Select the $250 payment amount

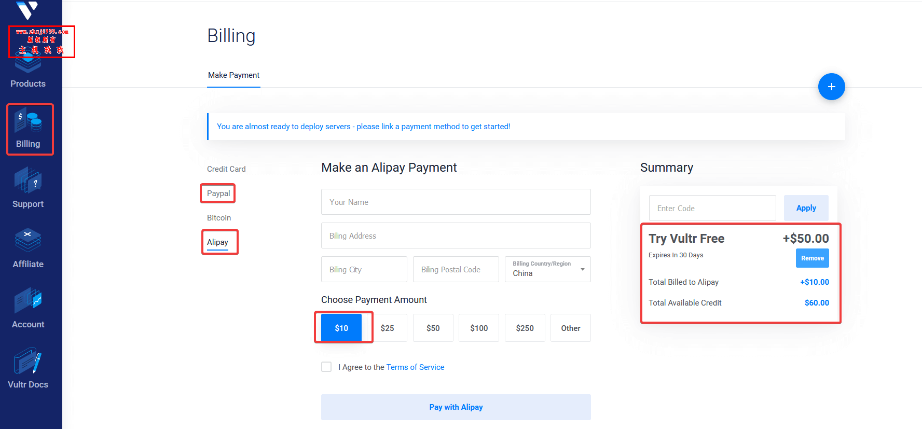pos(525,328)
